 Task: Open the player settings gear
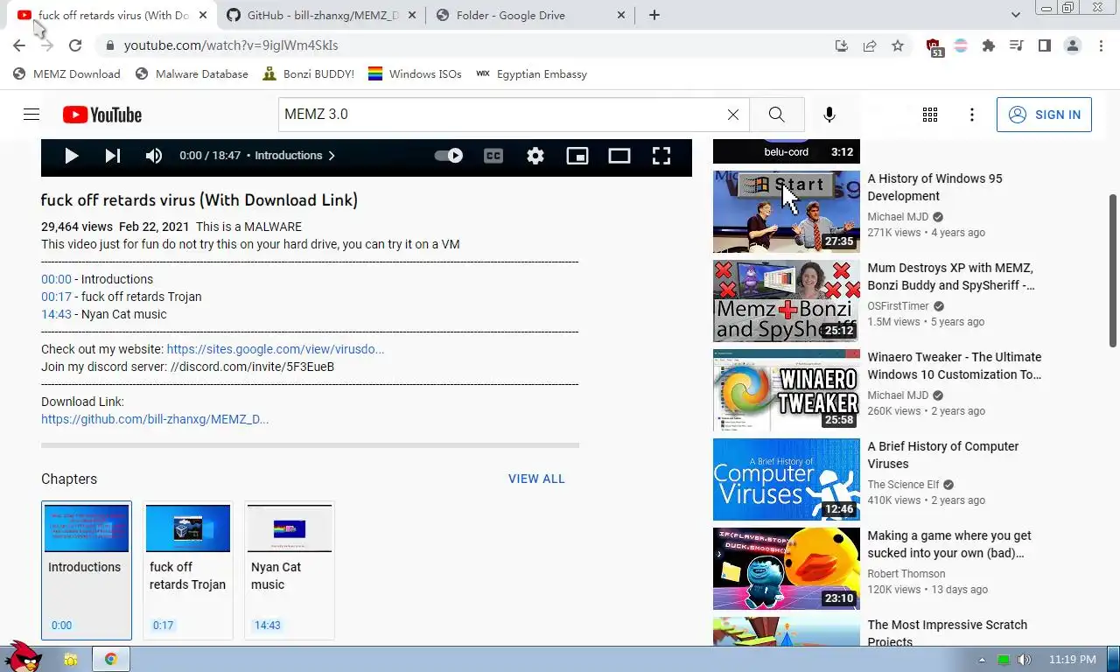pos(535,156)
